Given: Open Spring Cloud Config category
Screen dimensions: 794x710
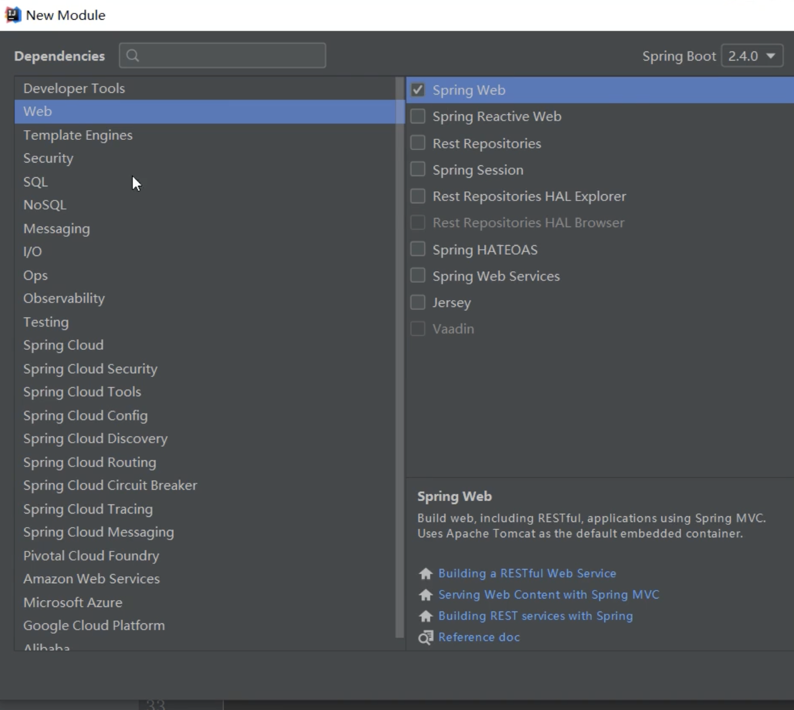Looking at the screenshot, I should coord(206,416).
